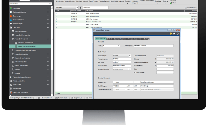Expand the Payments and Receipts folder

click(x=48, y=58)
